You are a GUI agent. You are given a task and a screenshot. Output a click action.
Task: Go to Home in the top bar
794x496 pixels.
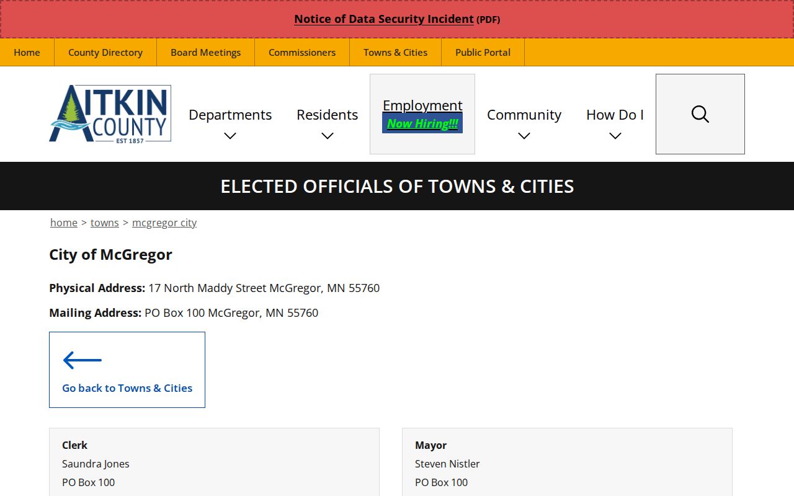tap(27, 52)
